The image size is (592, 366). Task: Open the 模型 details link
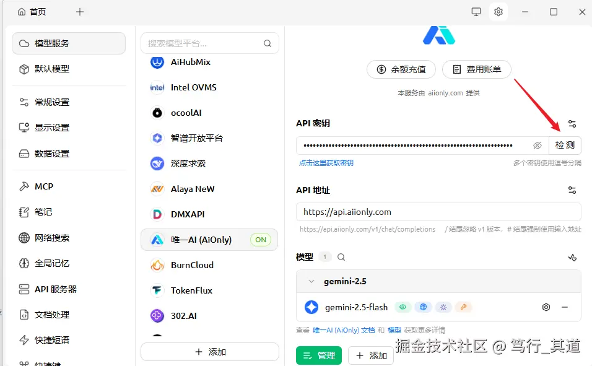point(394,330)
